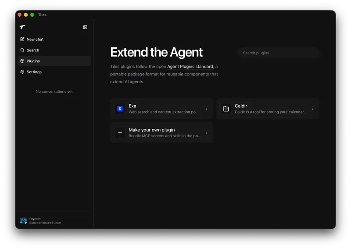Image resolution: width=351 pixels, height=249 pixels.
Task: Open Settings from the sidebar
Action: [54, 72]
